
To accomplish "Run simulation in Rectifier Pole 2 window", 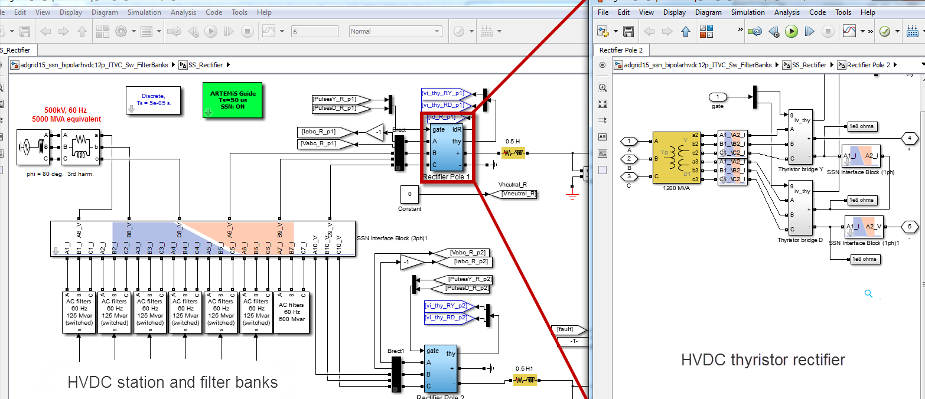I will [792, 31].
